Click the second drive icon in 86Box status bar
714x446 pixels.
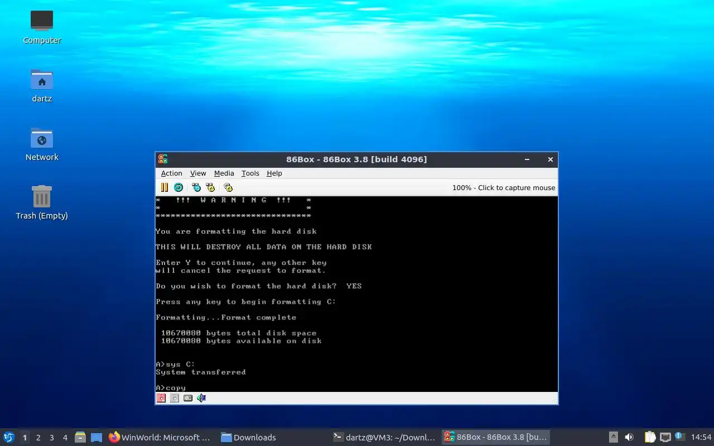click(175, 398)
